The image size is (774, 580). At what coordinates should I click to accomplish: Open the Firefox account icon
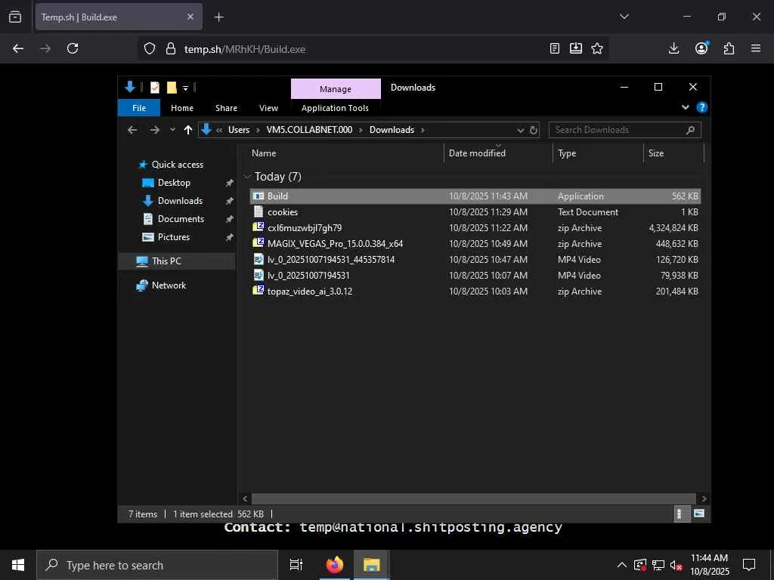coord(701,48)
